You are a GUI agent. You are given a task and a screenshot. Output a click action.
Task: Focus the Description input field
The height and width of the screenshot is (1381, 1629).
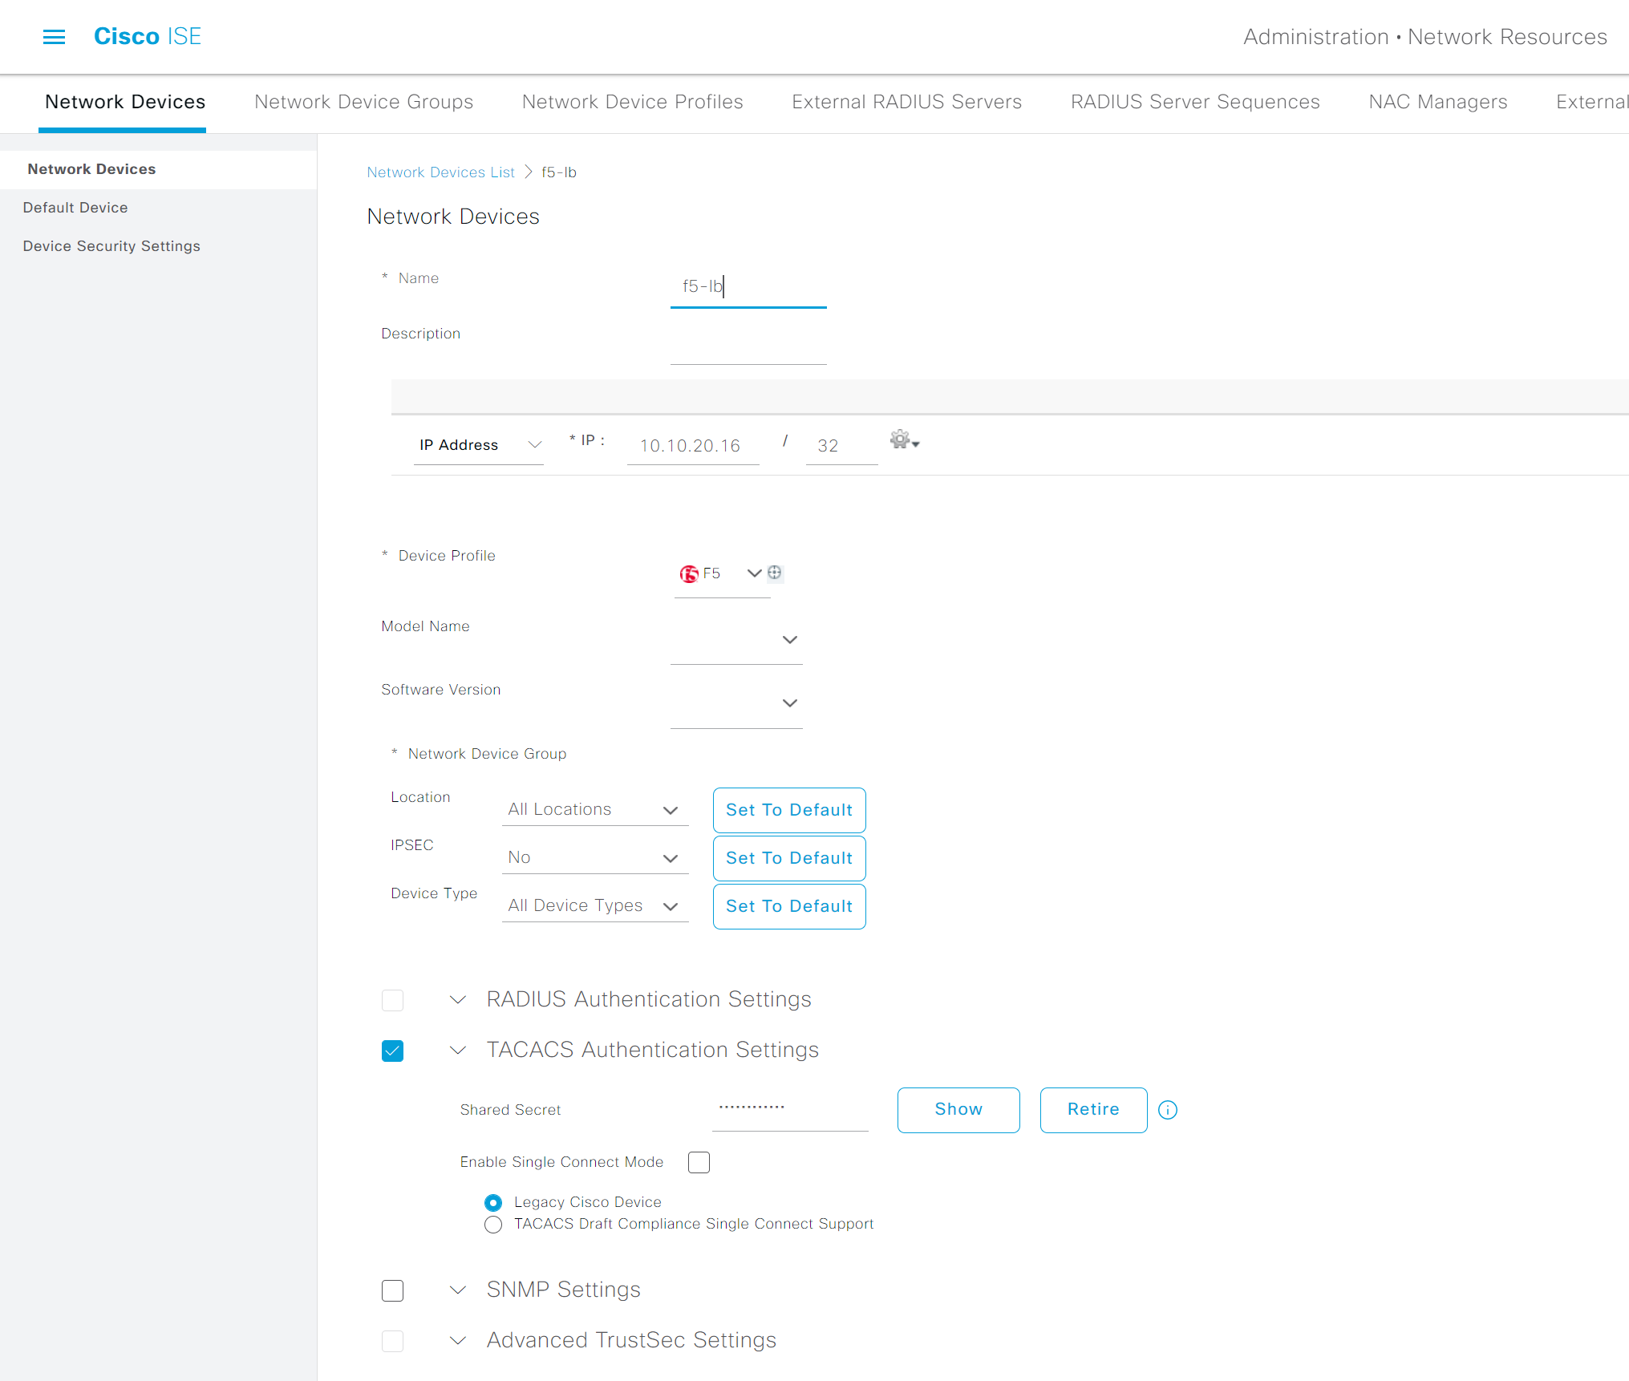[748, 345]
